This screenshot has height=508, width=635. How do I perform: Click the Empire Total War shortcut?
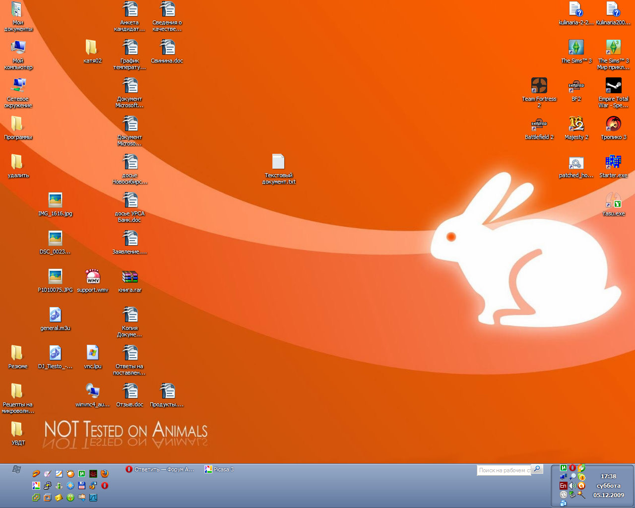click(613, 92)
